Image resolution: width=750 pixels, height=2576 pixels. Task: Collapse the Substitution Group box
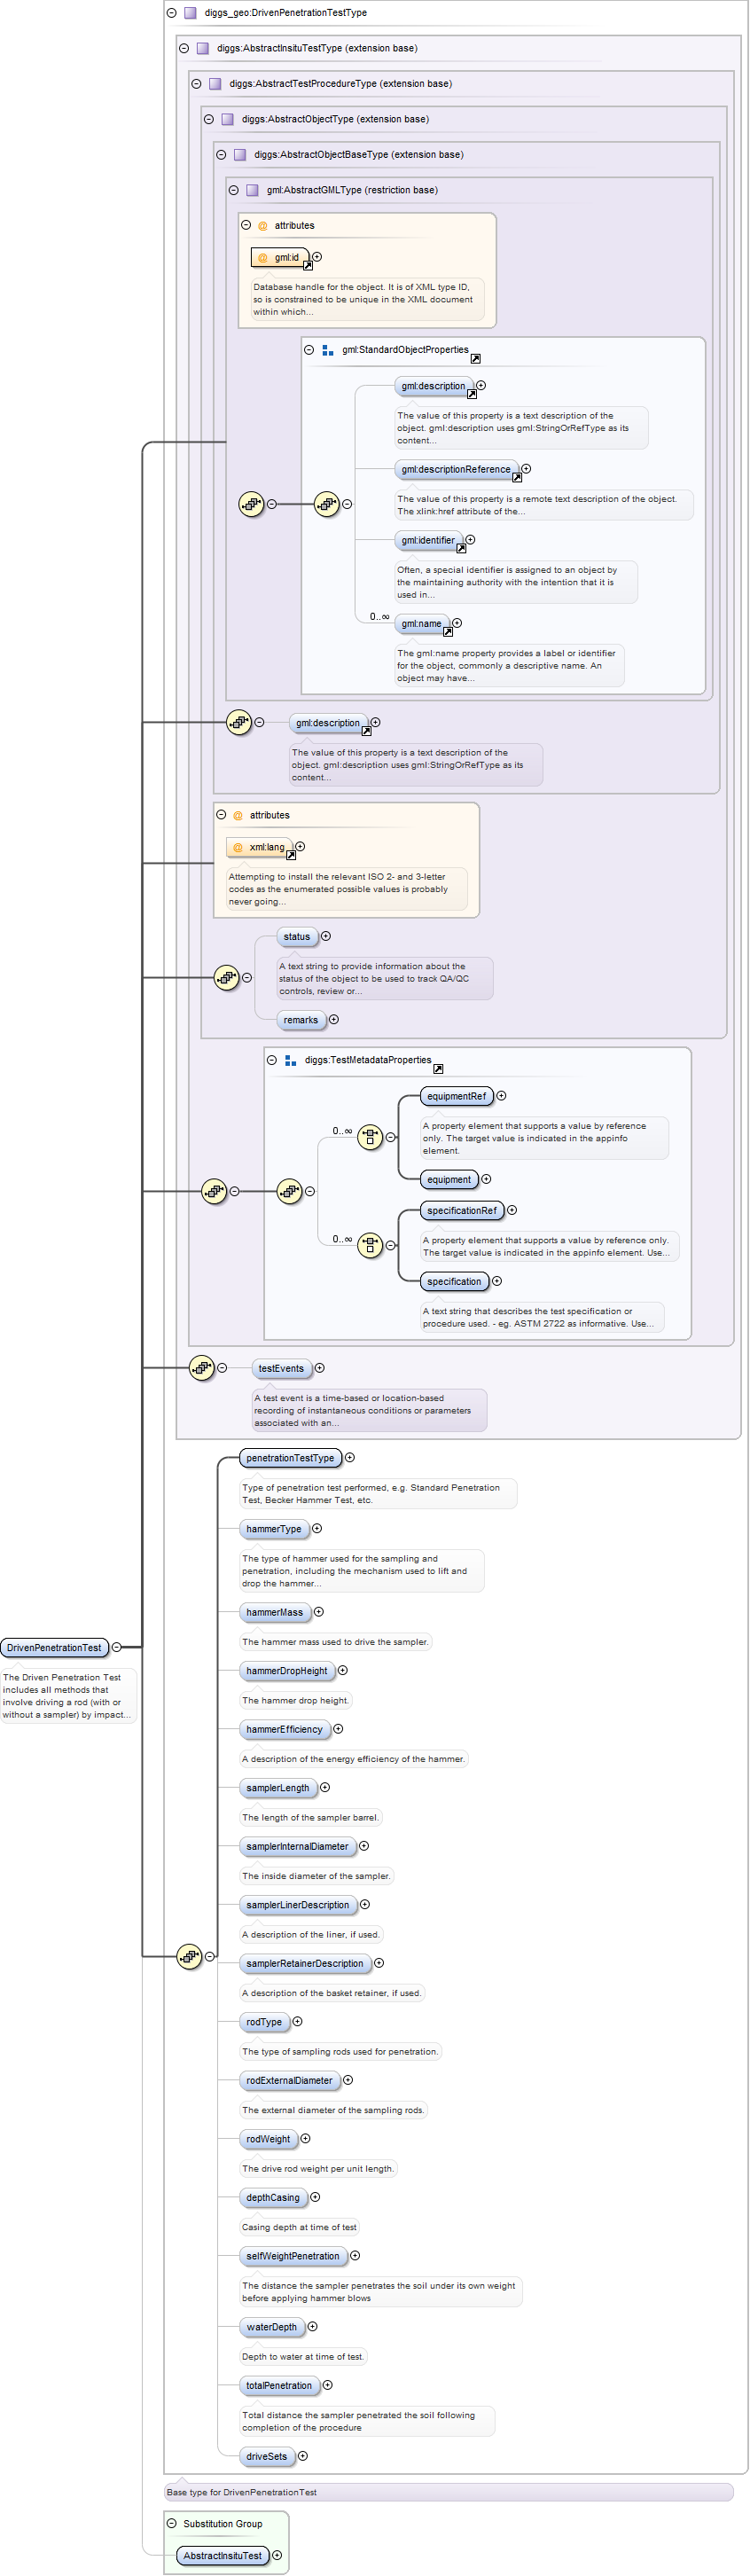pos(172,2523)
